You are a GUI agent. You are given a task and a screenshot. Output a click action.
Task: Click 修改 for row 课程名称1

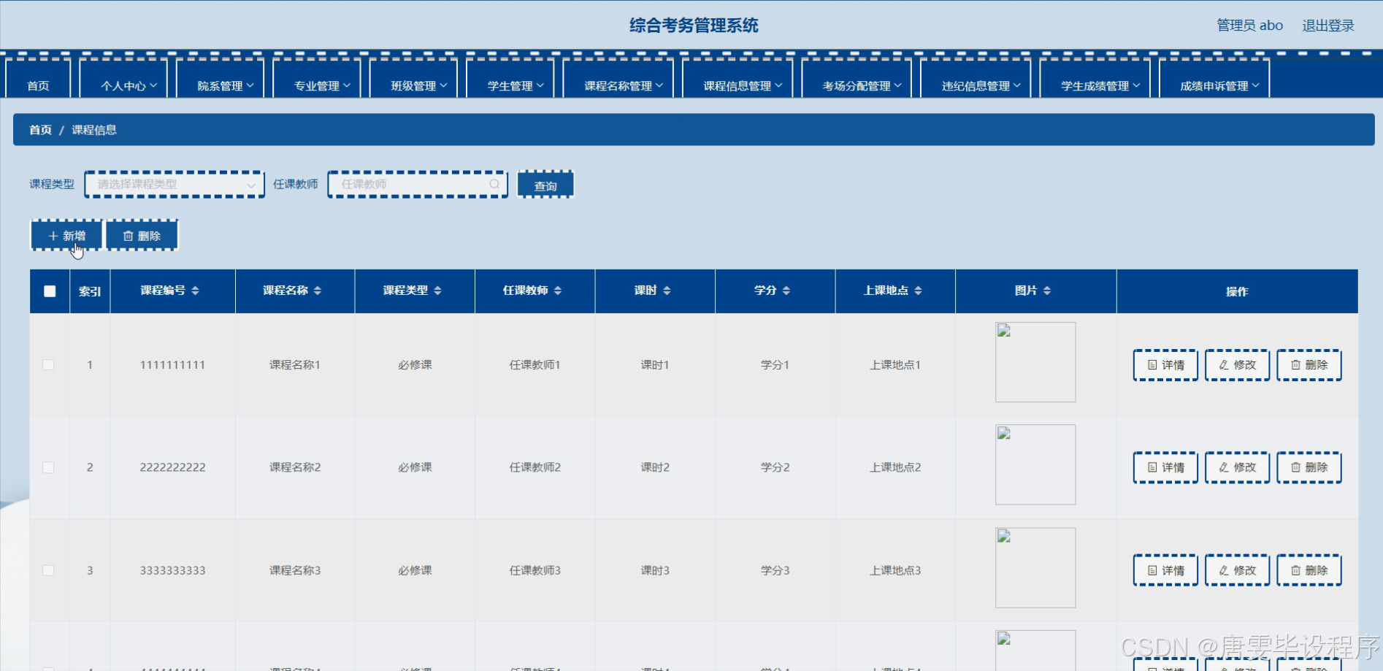tap(1237, 364)
